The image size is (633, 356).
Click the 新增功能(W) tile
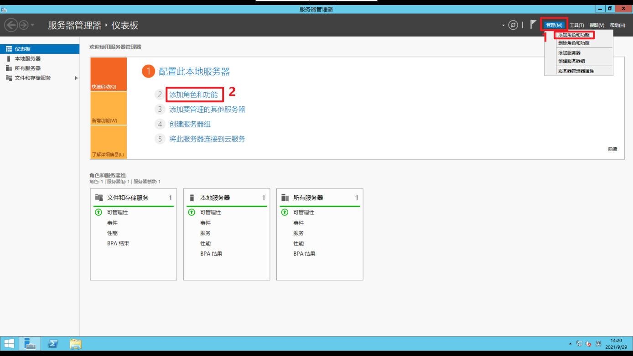click(109, 108)
